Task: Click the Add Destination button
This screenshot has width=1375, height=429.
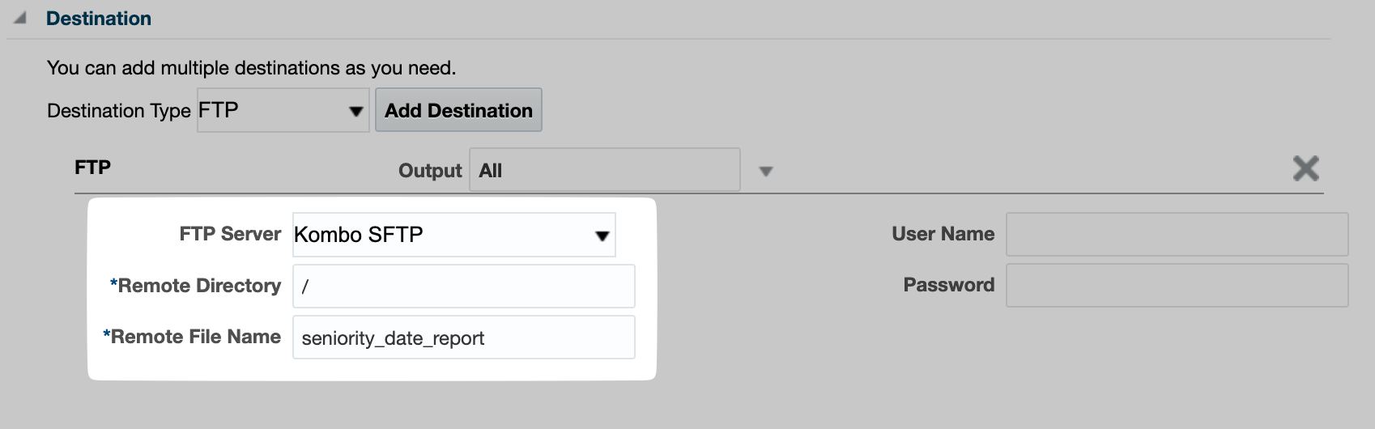Action: [458, 111]
